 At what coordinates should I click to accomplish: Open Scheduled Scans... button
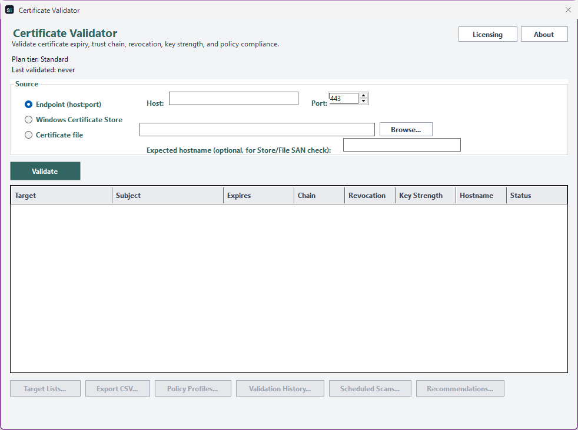point(370,388)
